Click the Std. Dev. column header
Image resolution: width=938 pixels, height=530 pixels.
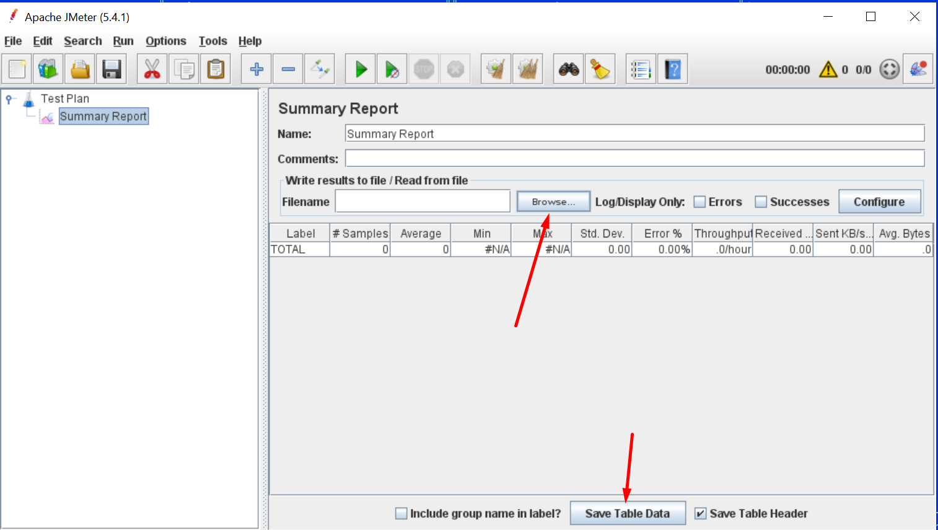(602, 233)
